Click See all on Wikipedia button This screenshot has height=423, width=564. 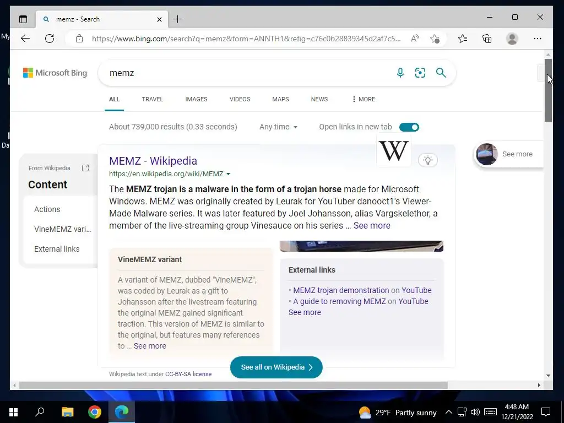(276, 367)
